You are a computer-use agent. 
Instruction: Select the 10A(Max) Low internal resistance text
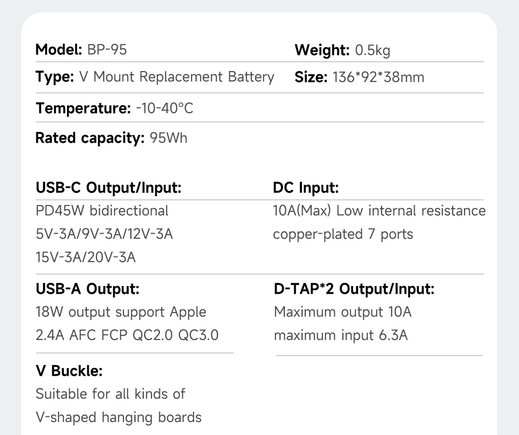(x=379, y=211)
